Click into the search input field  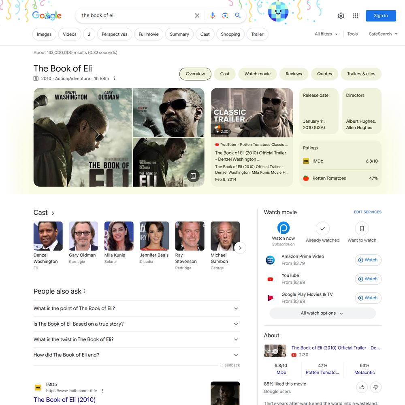click(136, 15)
